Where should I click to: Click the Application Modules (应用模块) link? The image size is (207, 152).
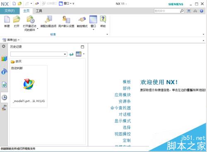click(123, 95)
